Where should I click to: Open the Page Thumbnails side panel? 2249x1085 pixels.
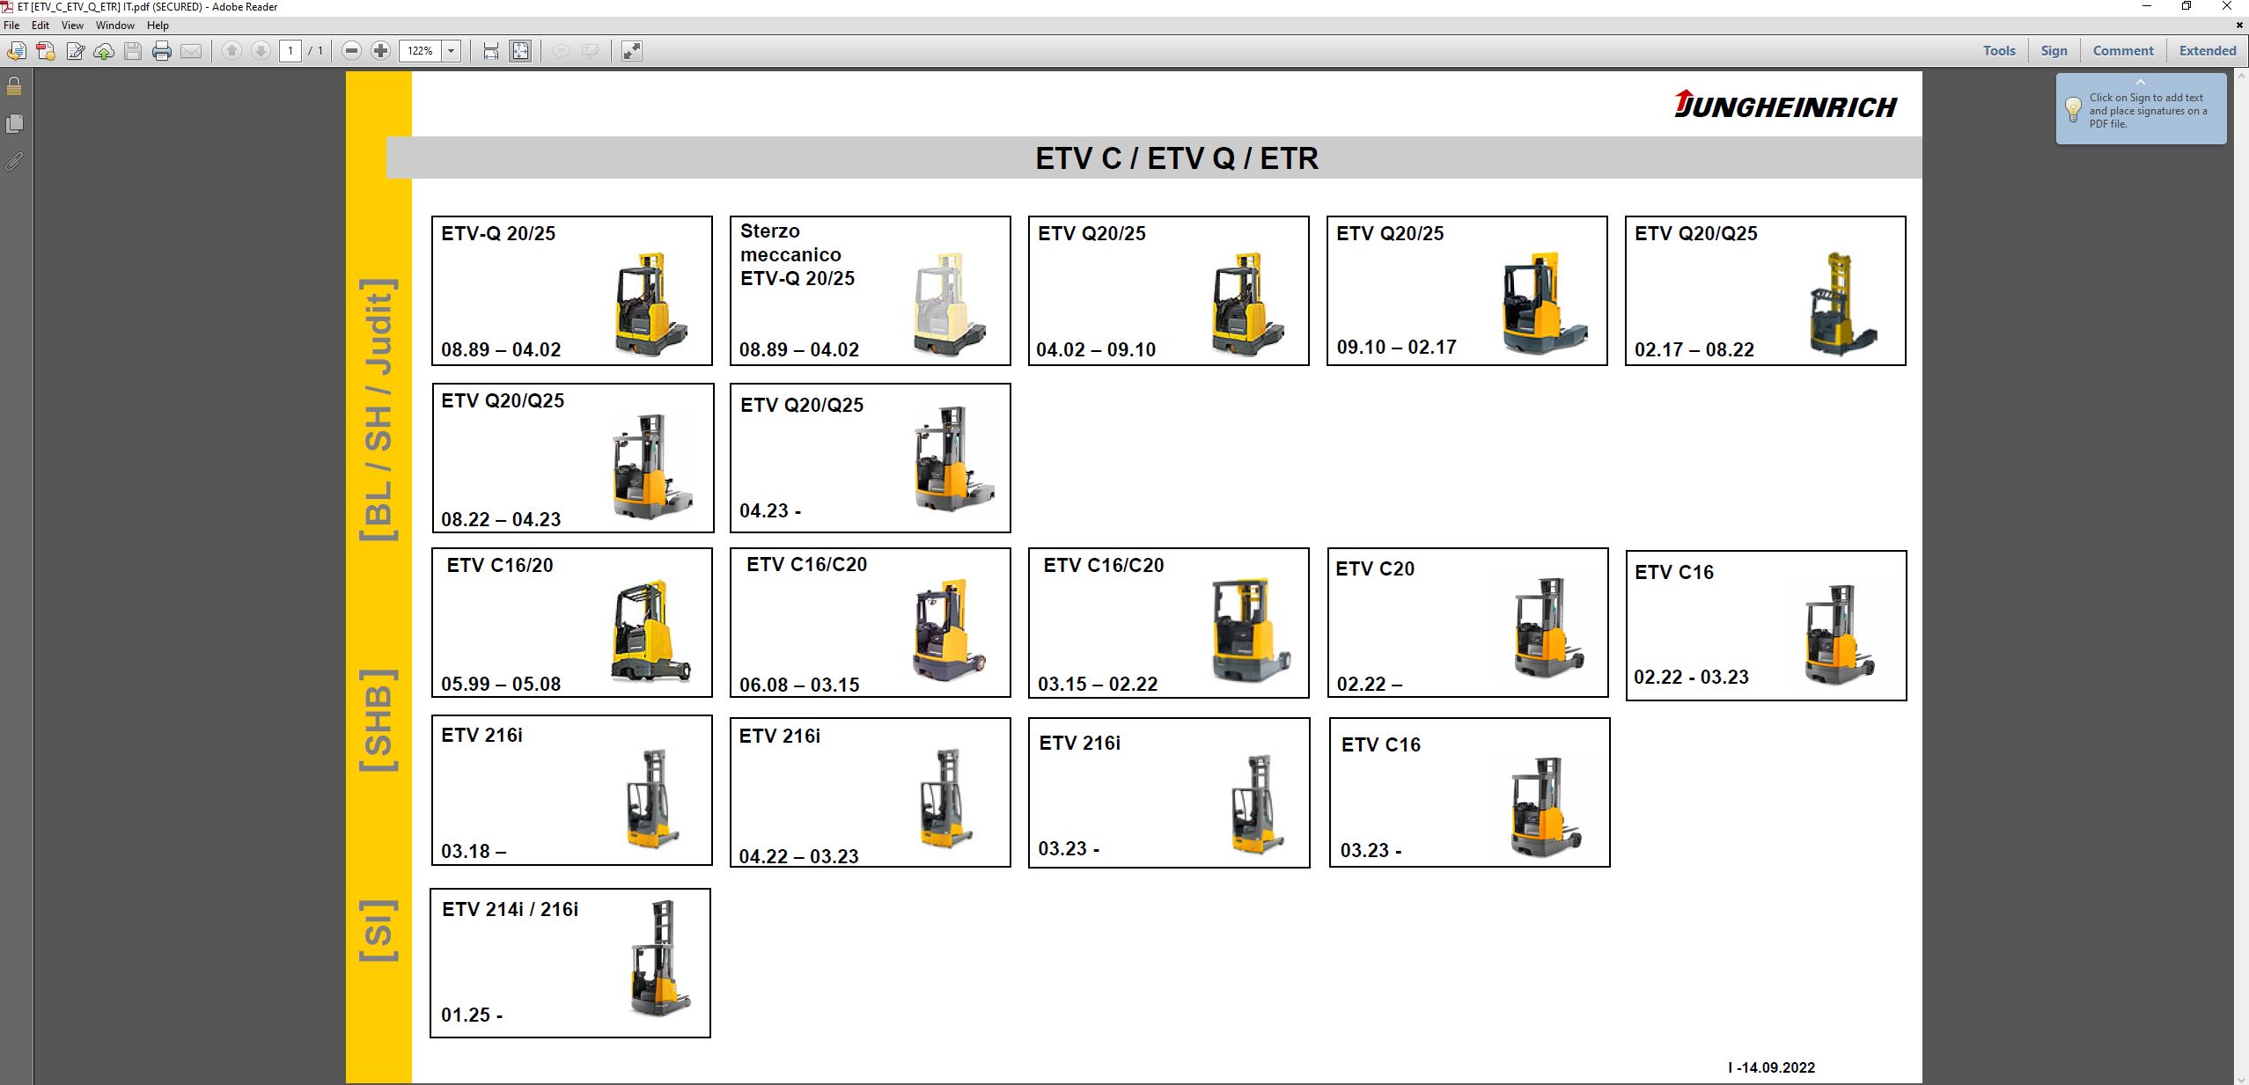[14, 123]
